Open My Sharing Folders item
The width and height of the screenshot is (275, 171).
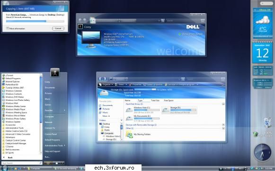138,134
